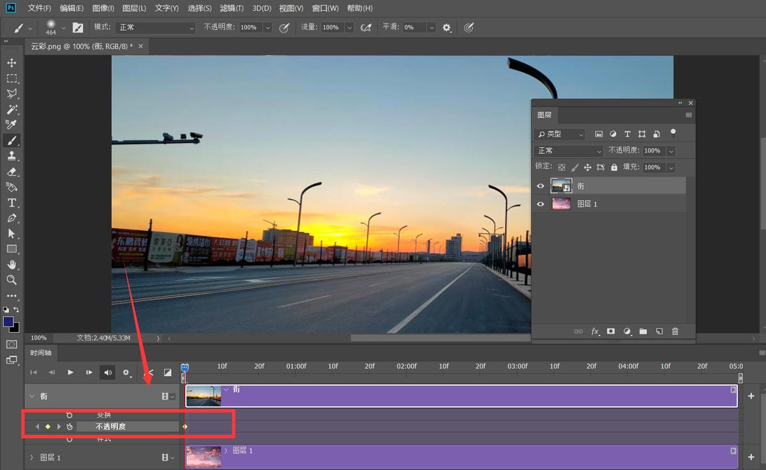
Task: Change the screen mode
Action: 11,360
